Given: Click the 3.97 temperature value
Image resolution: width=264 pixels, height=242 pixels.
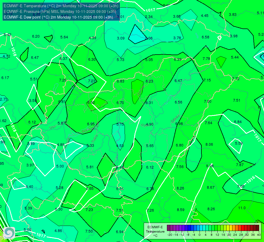Looking at the screenshot, I should click(30, 165).
